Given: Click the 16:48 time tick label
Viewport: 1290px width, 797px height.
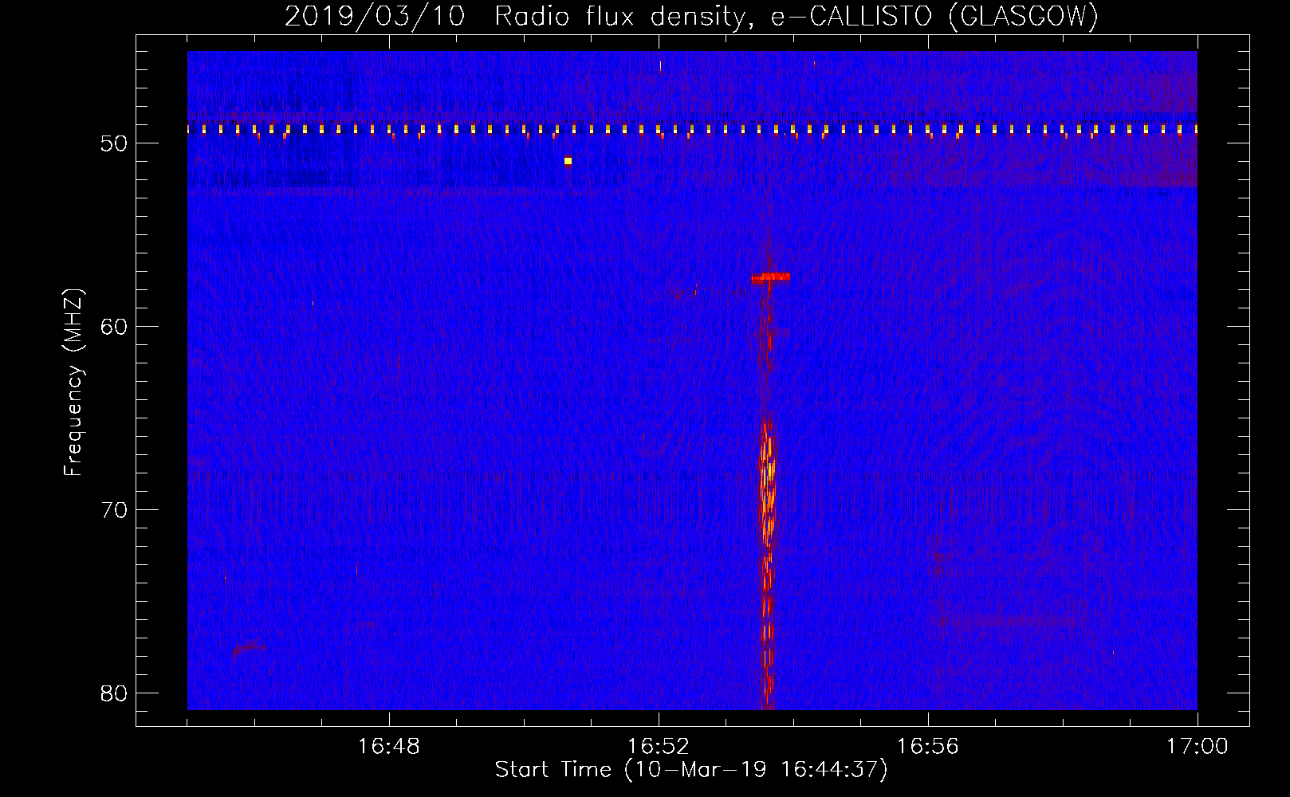Looking at the screenshot, I should coord(389,747).
